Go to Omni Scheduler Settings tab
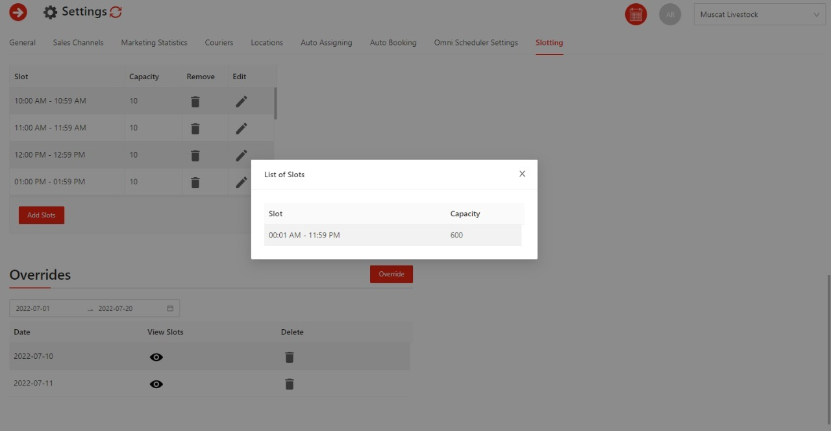 476,43
